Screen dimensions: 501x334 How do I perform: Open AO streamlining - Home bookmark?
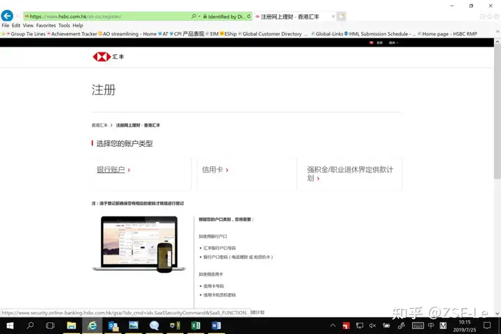127,34
